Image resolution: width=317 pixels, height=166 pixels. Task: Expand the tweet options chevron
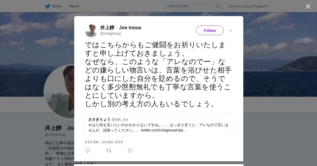point(231,31)
